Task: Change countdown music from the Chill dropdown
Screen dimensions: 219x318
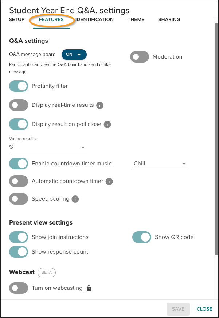Action: (160, 164)
